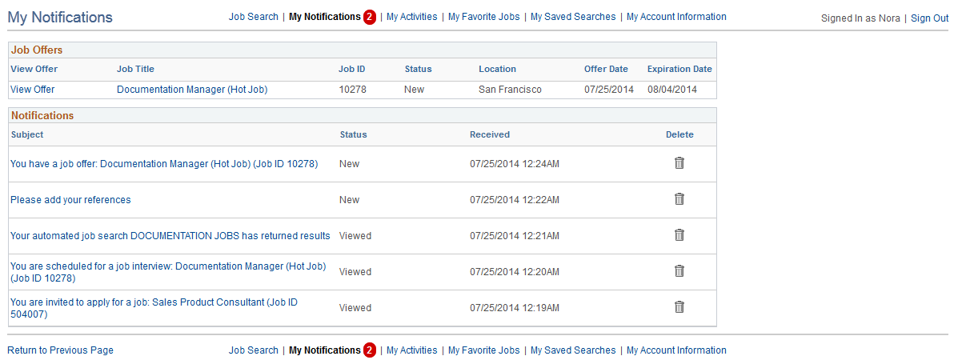Image resolution: width=958 pixels, height=364 pixels.
Task: Remove the job interview scheduled notification
Action: [x=679, y=271]
